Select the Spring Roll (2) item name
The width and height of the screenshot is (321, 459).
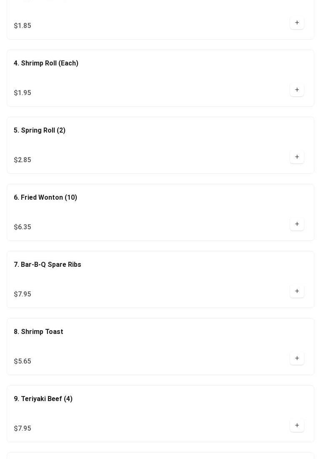click(40, 130)
